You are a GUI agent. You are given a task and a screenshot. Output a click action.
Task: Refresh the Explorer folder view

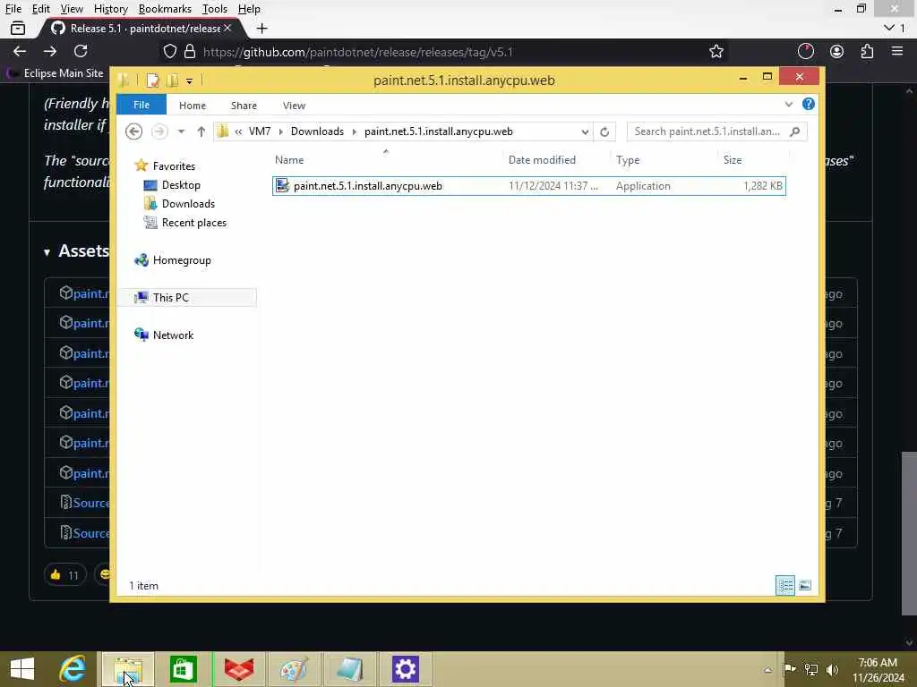coord(604,132)
